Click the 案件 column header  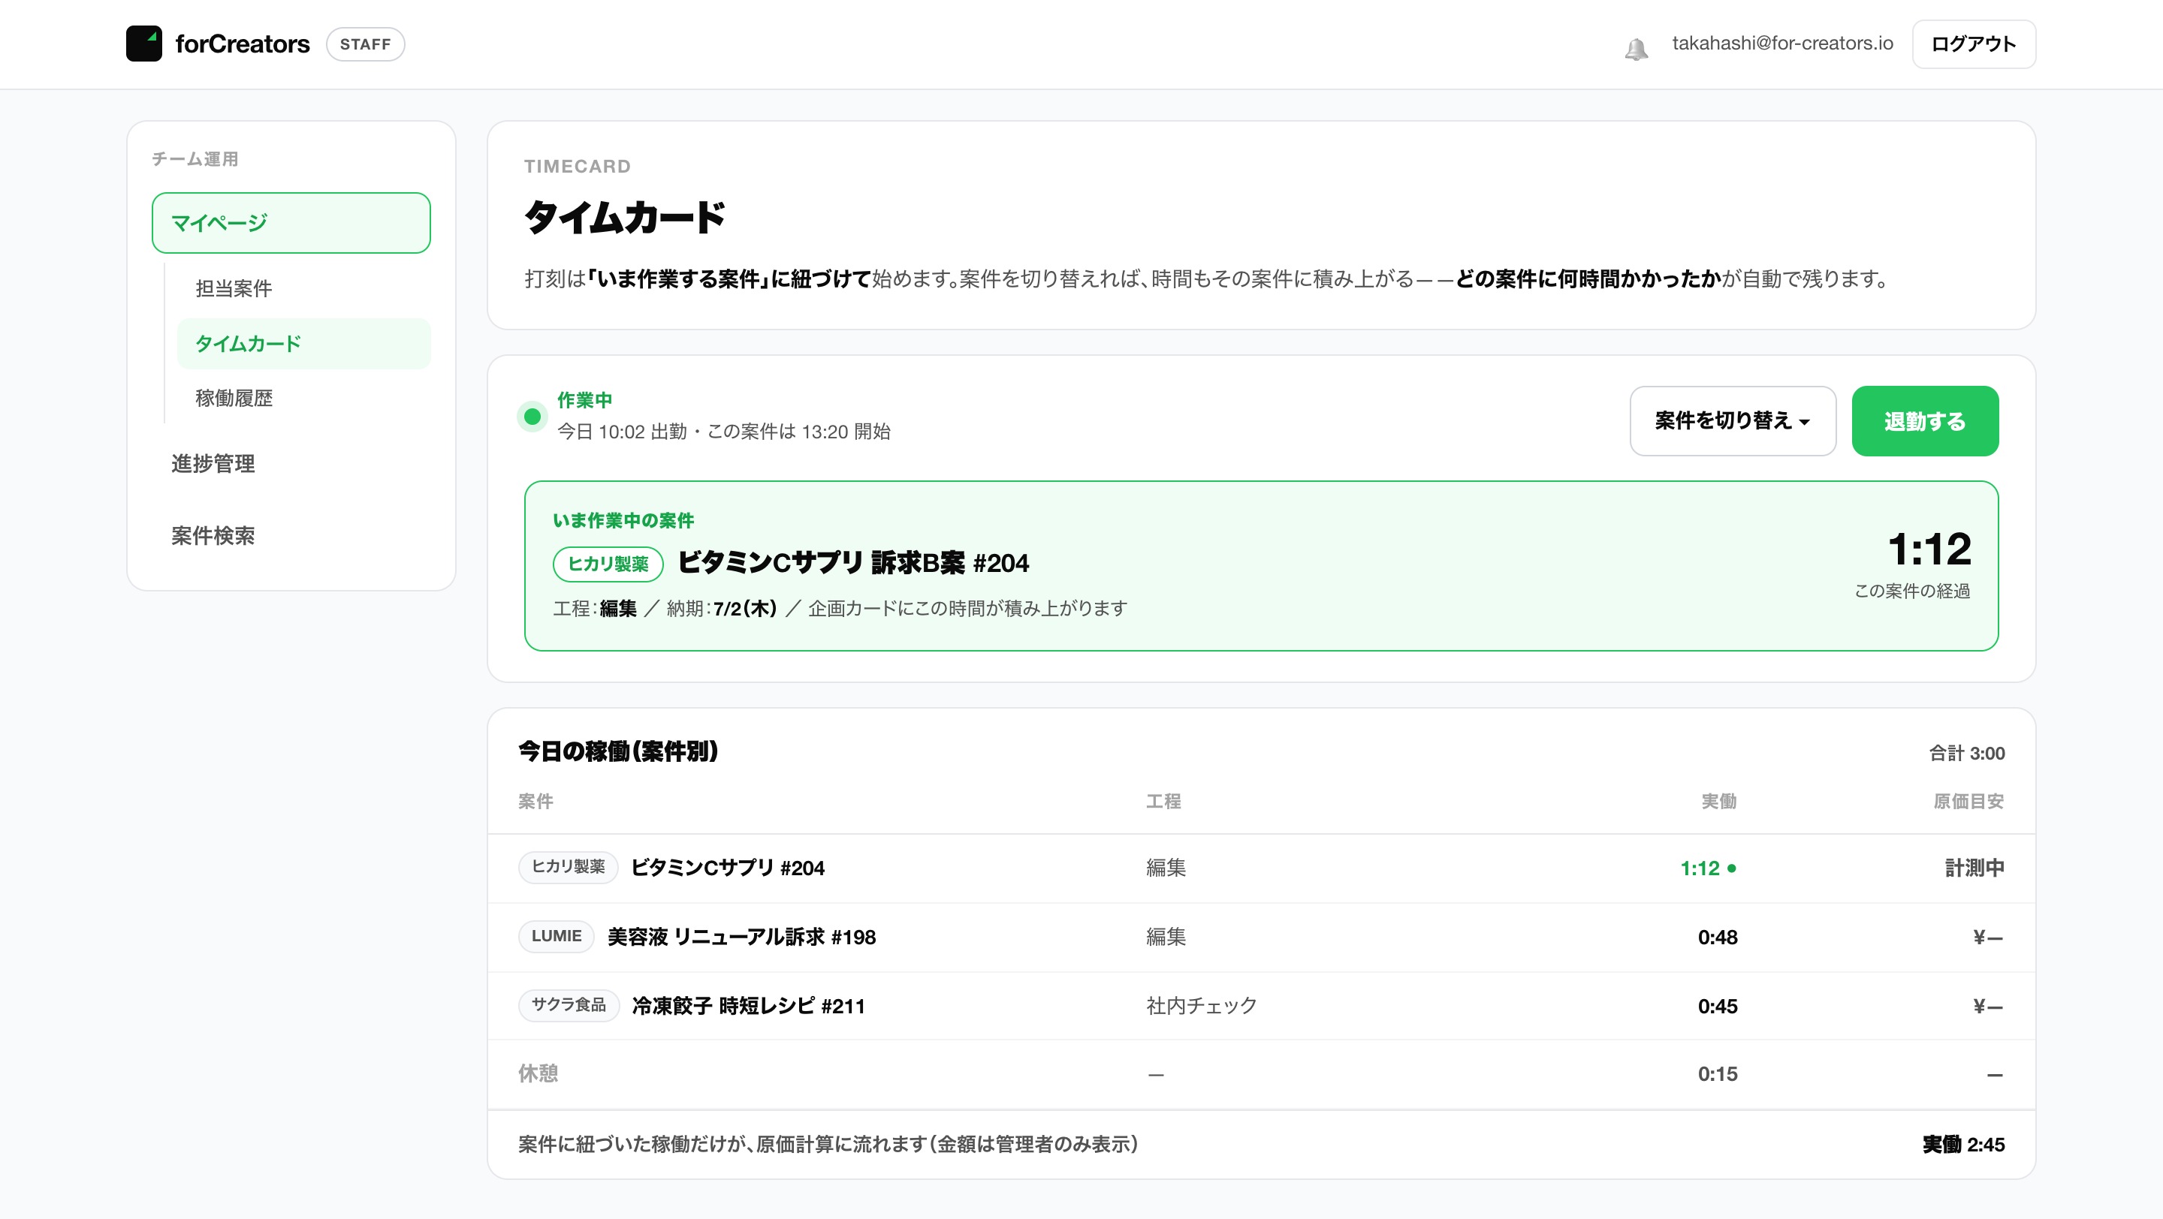(x=535, y=801)
